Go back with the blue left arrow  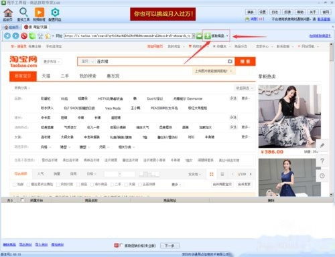[7, 35]
